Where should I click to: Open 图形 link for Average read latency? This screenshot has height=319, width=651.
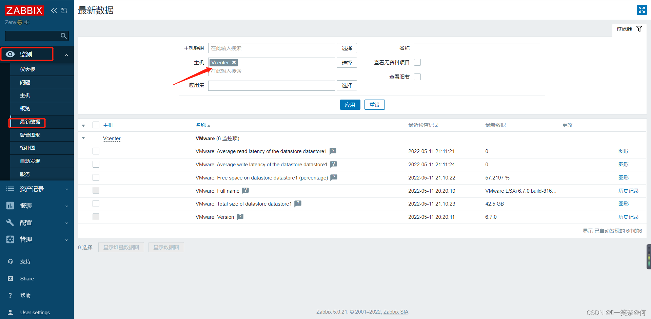624,151
